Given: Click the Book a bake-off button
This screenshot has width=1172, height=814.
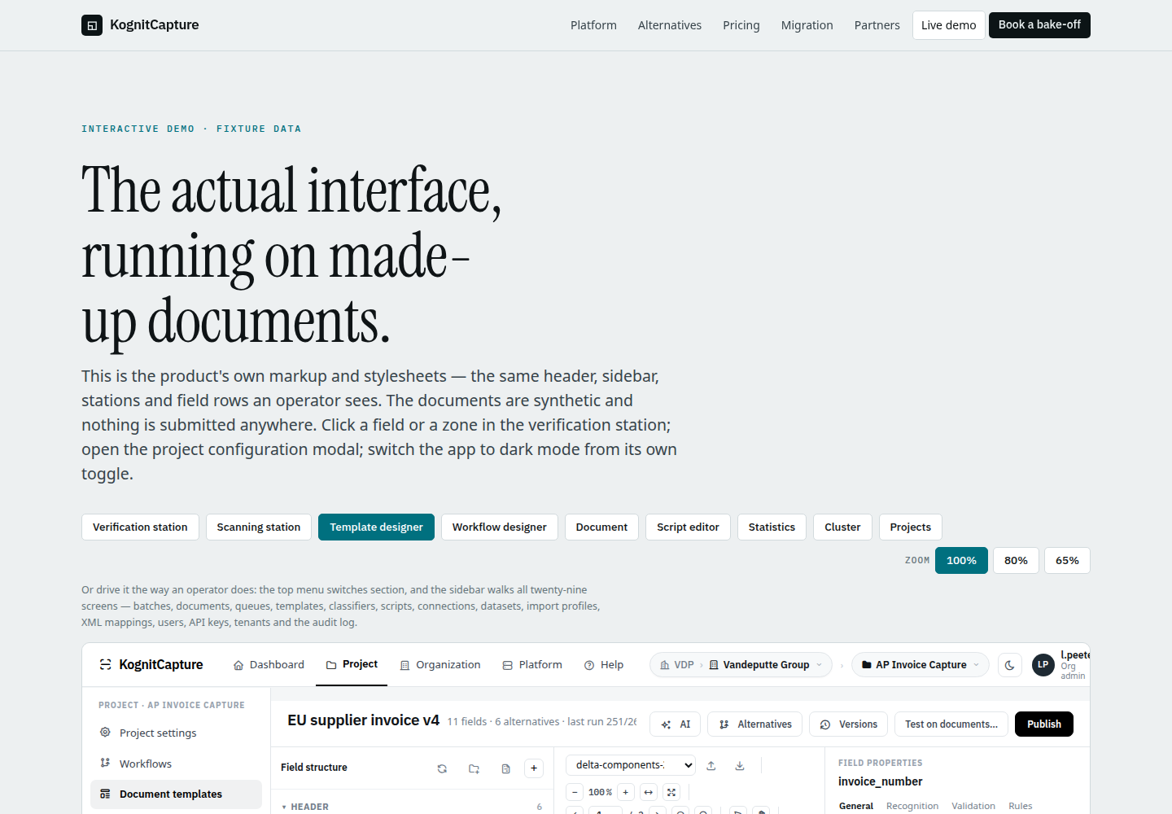Looking at the screenshot, I should point(1039,25).
